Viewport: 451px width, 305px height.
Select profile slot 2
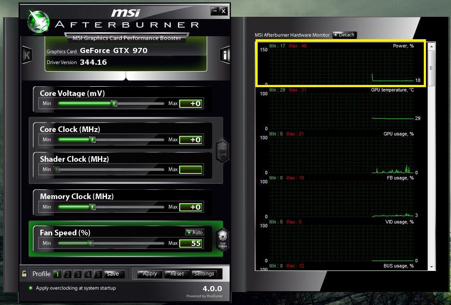(x=67, y=274)
